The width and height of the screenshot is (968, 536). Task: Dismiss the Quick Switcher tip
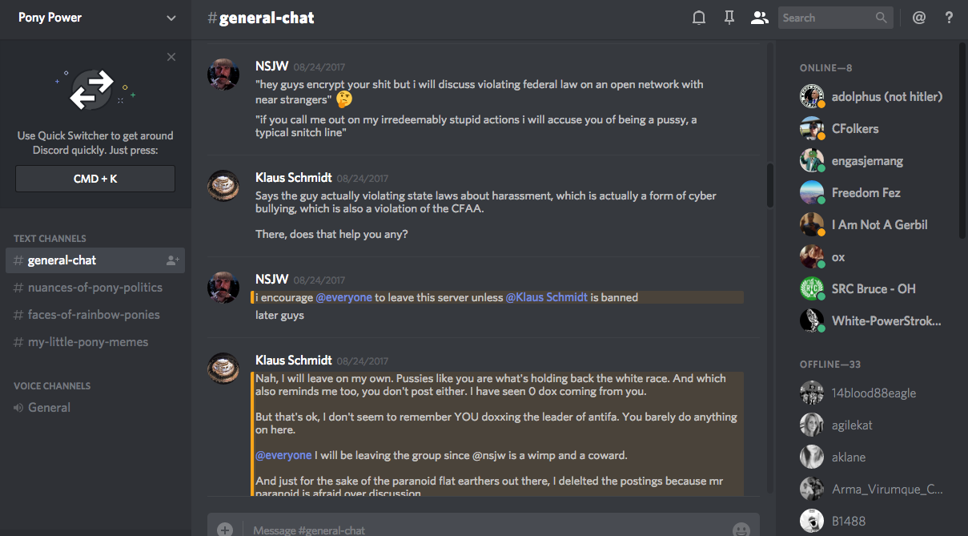point(171,57)
